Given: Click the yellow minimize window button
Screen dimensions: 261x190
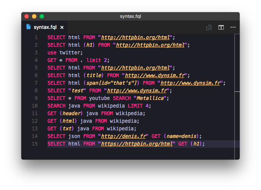Looking at the screenshot, I should pos(34,16).
